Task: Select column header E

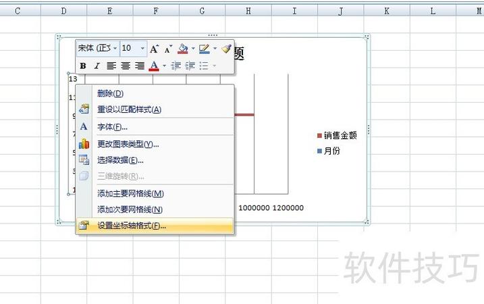Action: coord(110,11)
